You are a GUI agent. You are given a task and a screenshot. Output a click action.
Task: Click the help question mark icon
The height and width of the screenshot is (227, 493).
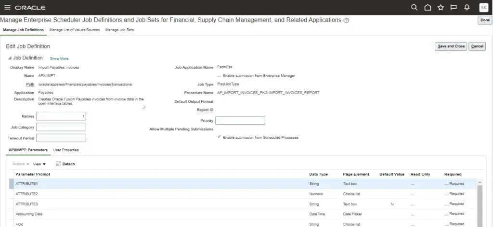[x=347, y=21]
